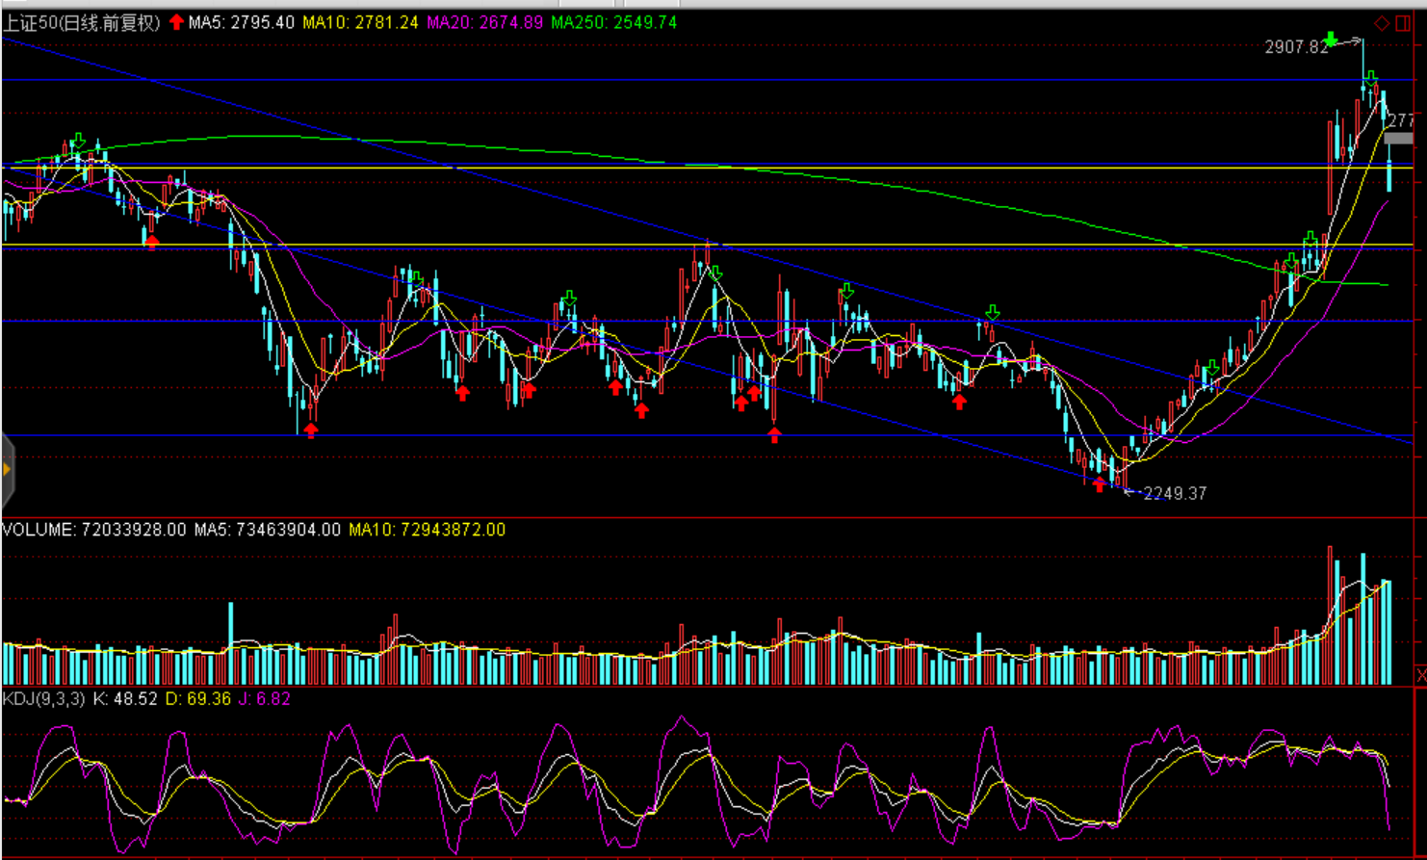Select the green MA250 label
Screen dimensions: 1427x860
coord(613,22)
